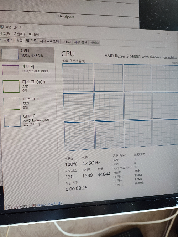This screenshot has width=178, height=237.
Task: Open the 리소스 모니터 열기 link
Action: [x=50, y=204]
